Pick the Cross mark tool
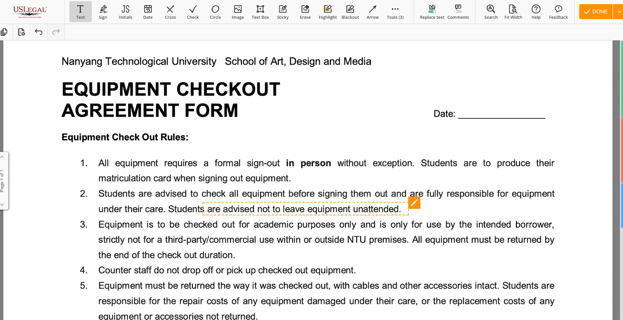Viewport: 623px width, 320px height. [170, 12]
